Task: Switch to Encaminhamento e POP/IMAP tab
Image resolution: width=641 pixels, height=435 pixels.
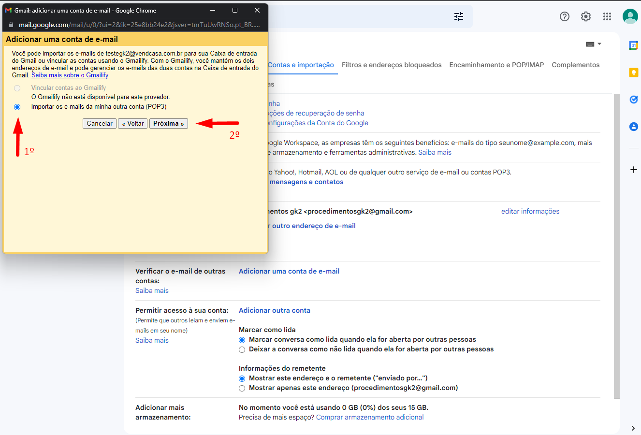Action: 496,65
